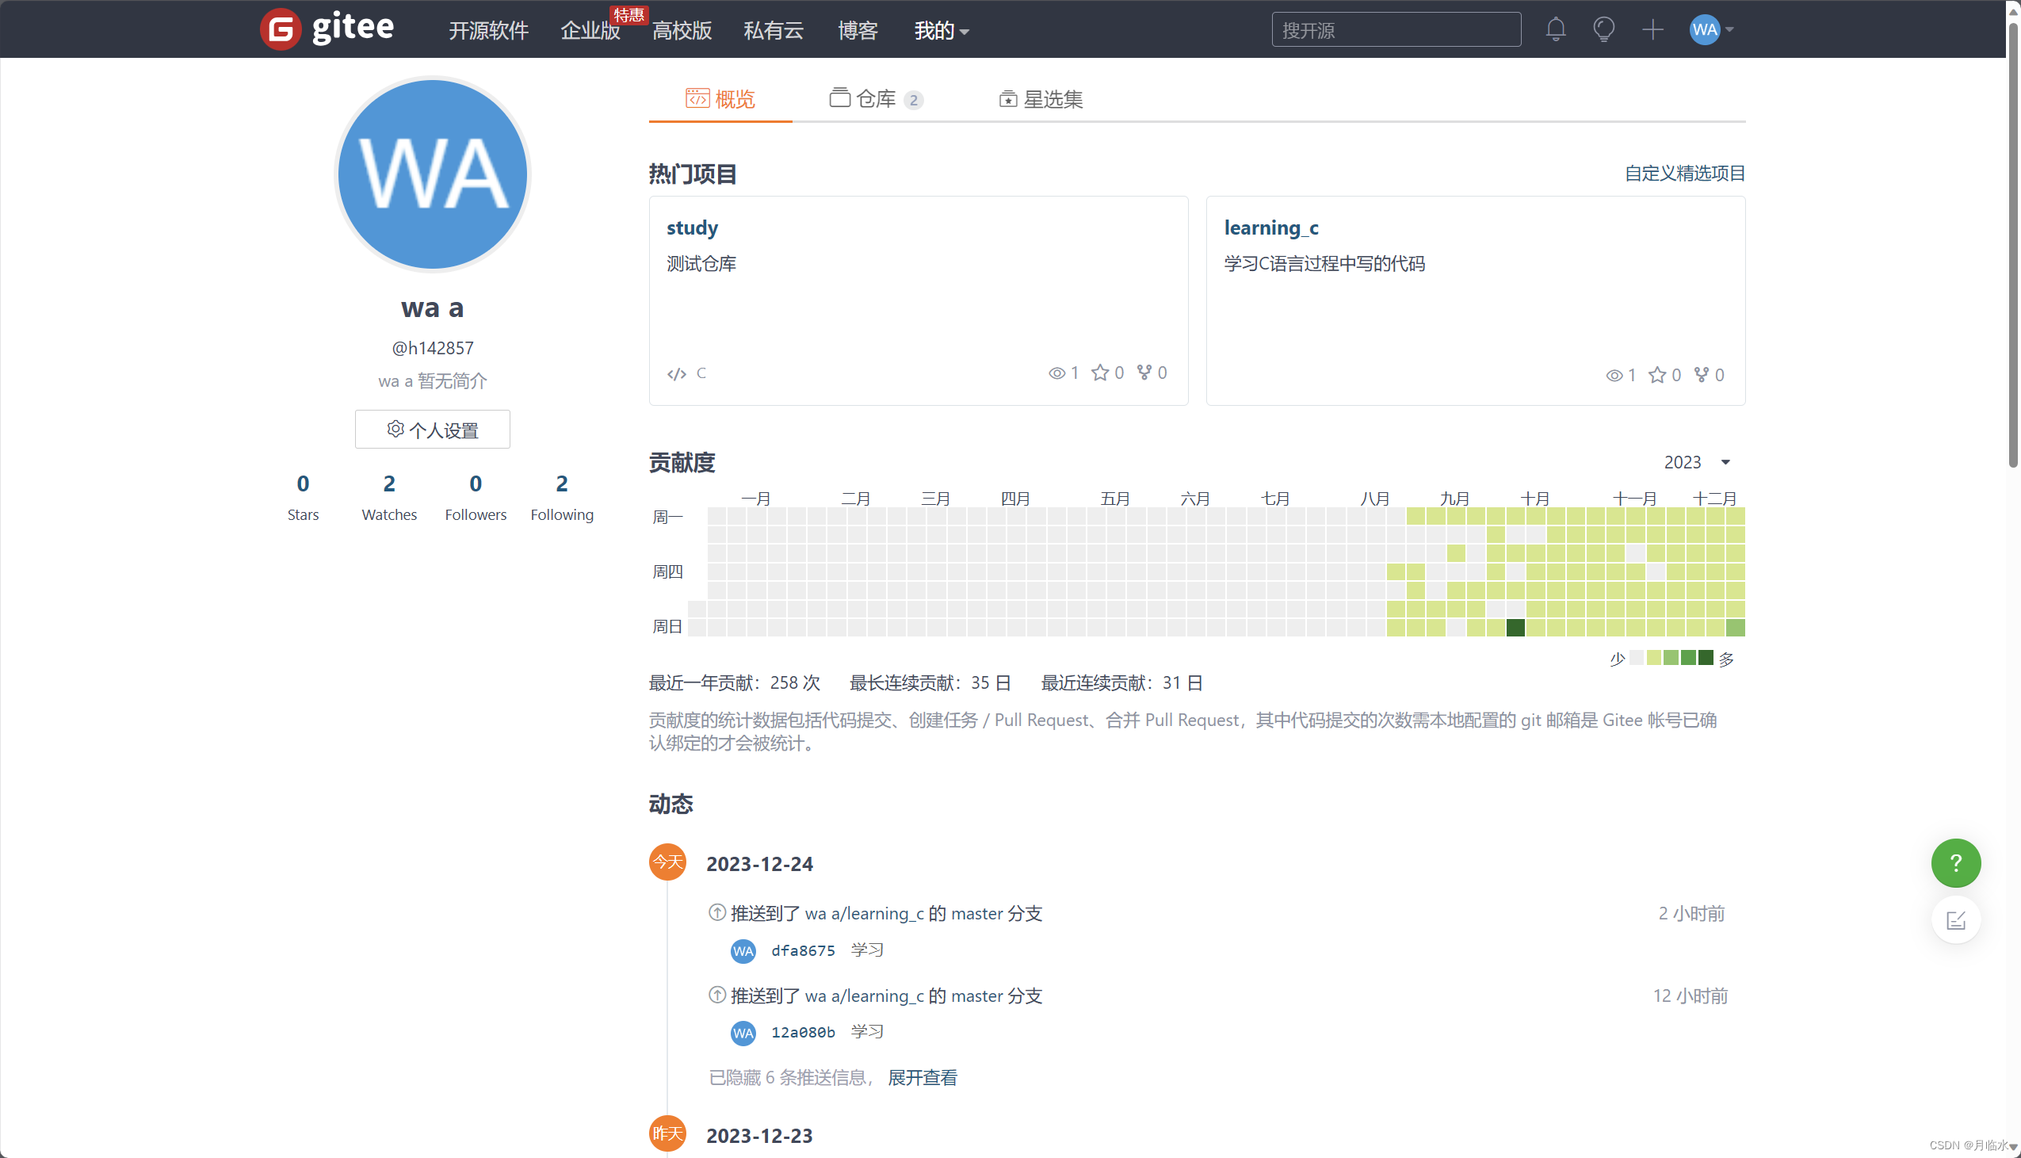Image resolution: width=2021 pixels, height=1158 pixels.
Task: Open the notifications bell icon
Action: click(1555, 29)
